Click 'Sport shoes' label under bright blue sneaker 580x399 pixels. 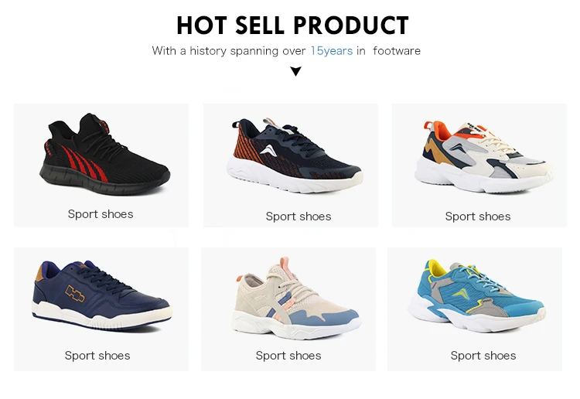[x=483, y=356]
